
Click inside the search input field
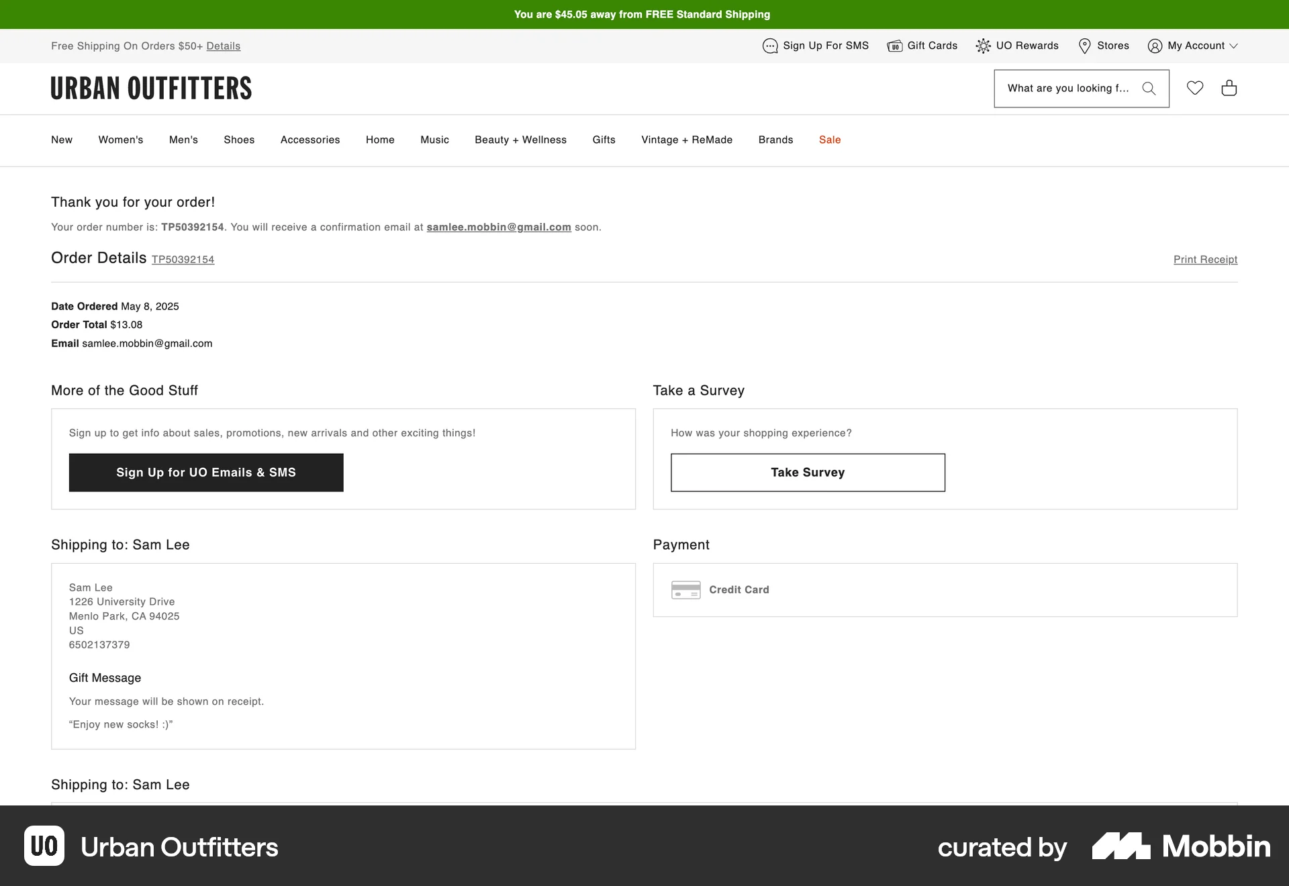[x=1067, y=88]
